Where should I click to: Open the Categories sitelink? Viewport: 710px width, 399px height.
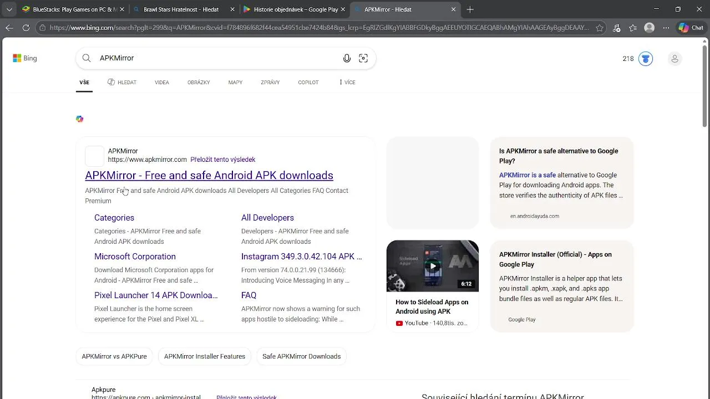(x=114, y=218)
